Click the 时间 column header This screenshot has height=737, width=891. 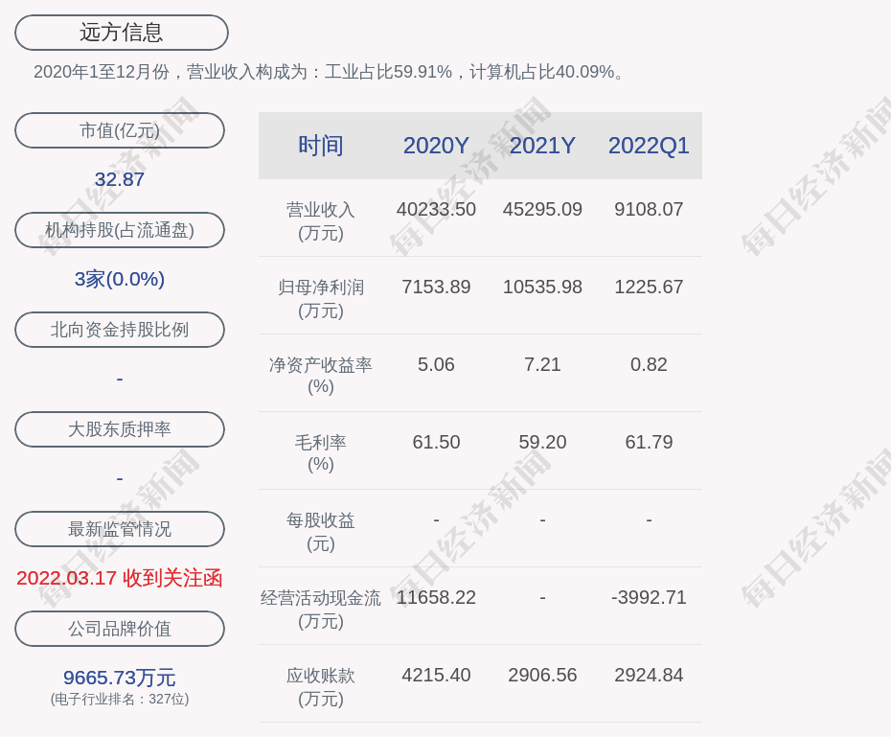tap(321, 146)
